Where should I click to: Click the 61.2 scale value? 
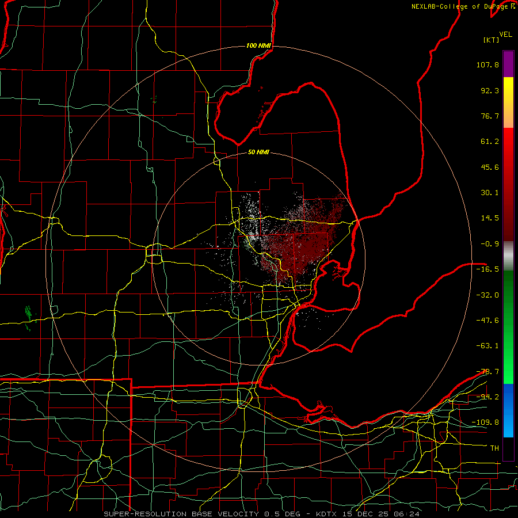(x=490, y=142)
